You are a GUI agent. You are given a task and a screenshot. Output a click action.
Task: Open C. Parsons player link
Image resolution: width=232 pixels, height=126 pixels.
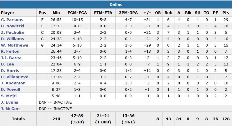click(12, 20)
